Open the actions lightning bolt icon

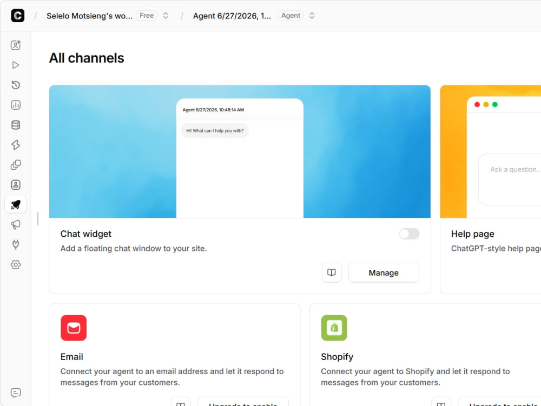[x=16, y=145]
